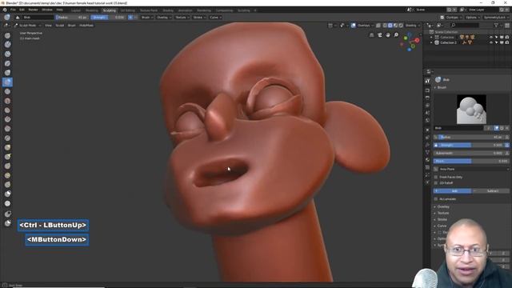Screen dimensions: 512x288
Task: Switch to the UV Editing workspace tab
Action: pos(128,10)
